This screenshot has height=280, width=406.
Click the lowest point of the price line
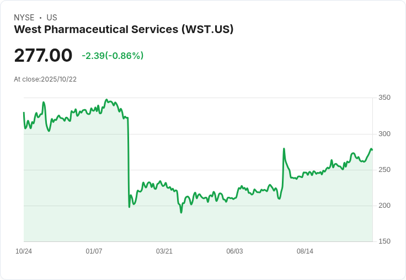click(181, 212)
